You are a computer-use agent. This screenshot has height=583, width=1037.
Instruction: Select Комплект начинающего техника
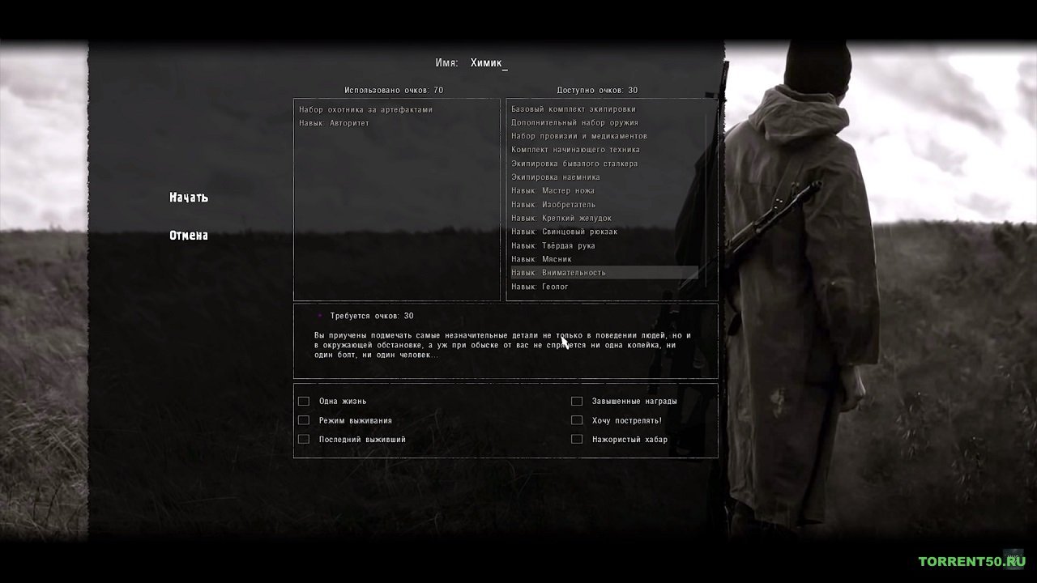[x=575, y=150]
